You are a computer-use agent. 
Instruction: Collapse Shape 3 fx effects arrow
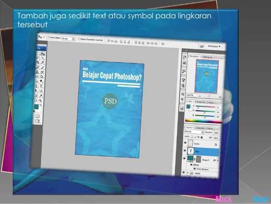tap(218, 160)
